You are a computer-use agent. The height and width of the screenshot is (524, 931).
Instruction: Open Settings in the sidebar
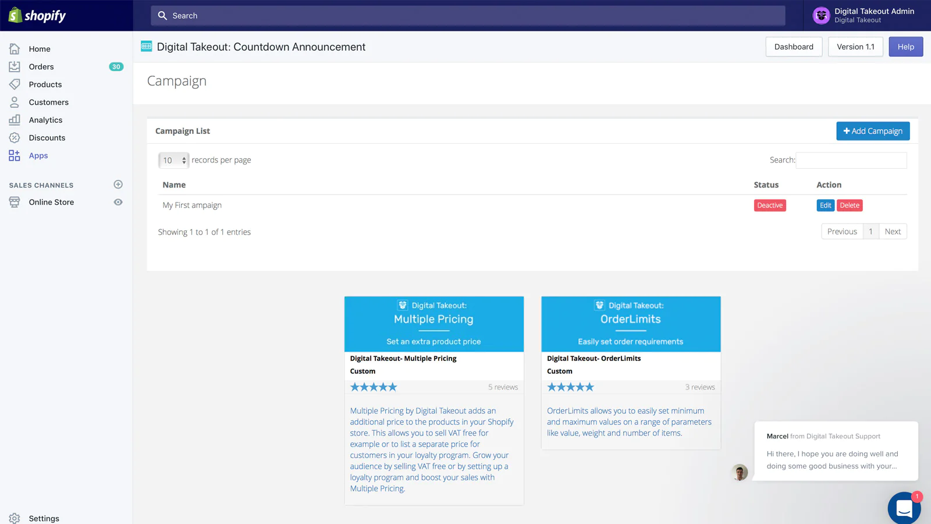44,518
